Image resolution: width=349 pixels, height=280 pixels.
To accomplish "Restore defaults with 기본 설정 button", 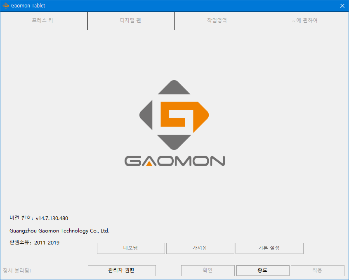I will [269, 248].
